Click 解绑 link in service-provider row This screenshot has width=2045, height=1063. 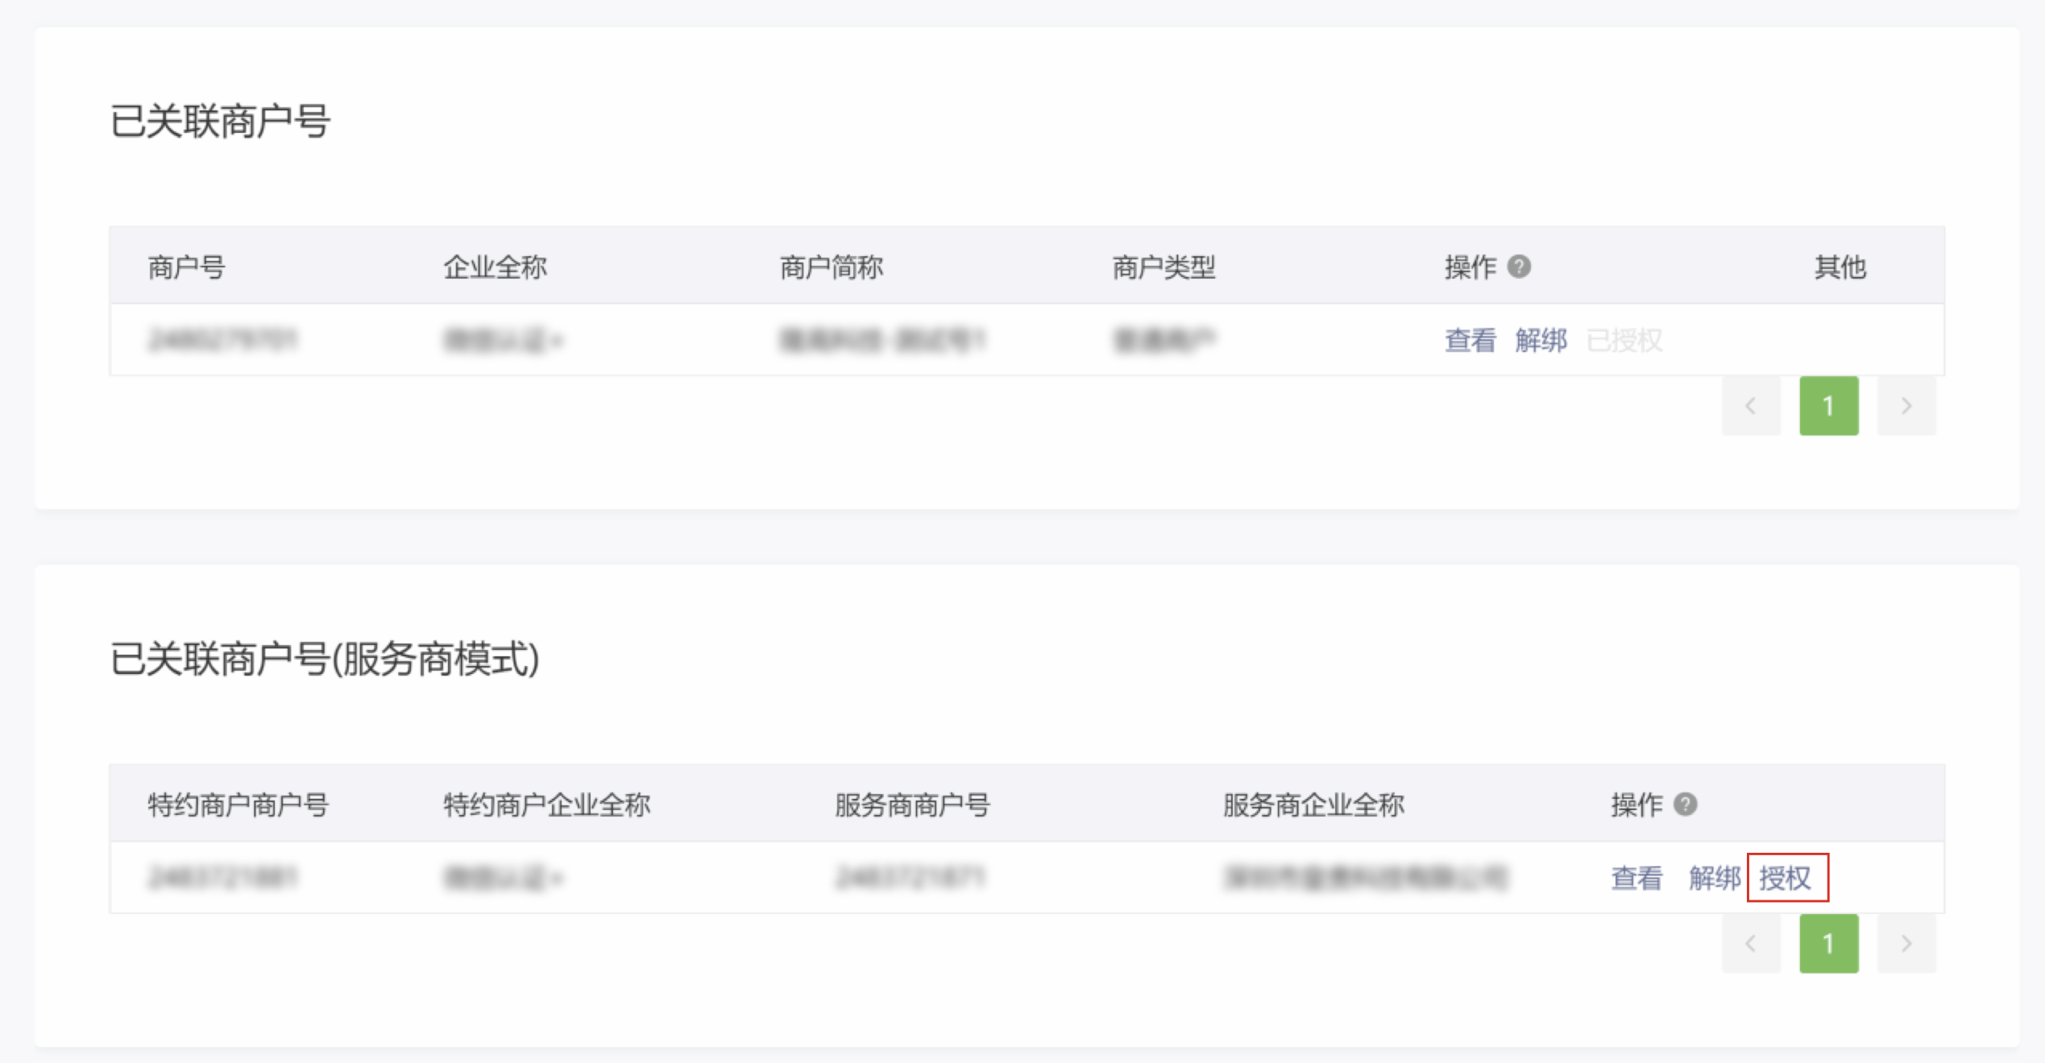[x=1715, y=877]
